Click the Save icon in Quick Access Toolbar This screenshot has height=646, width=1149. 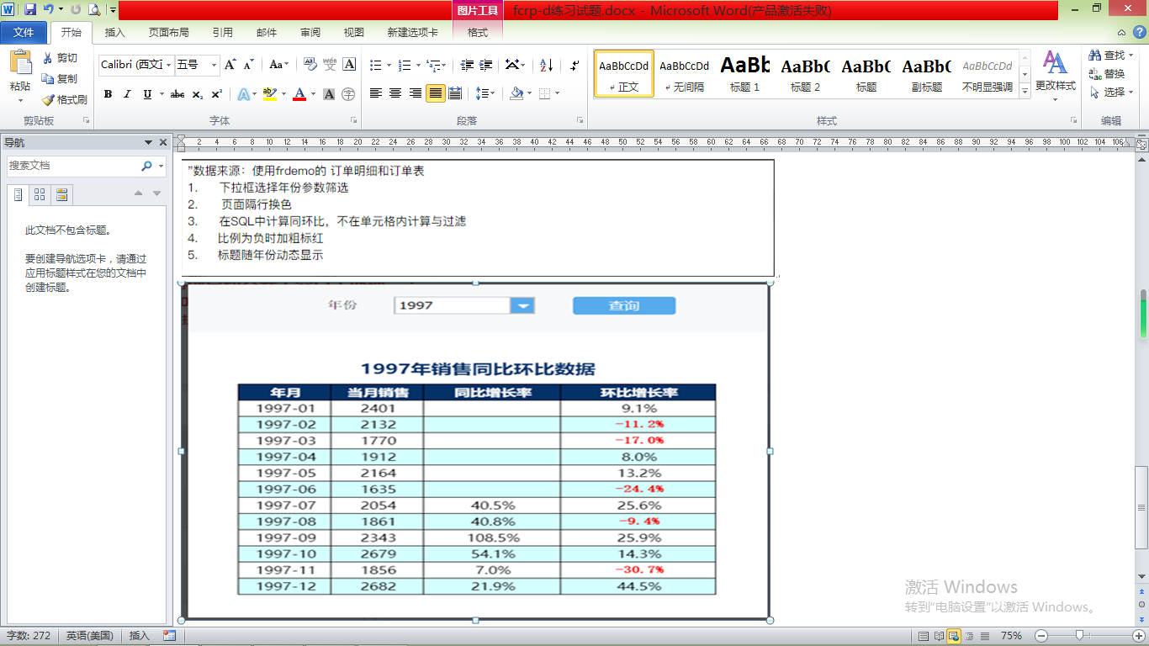click(30, 9)
